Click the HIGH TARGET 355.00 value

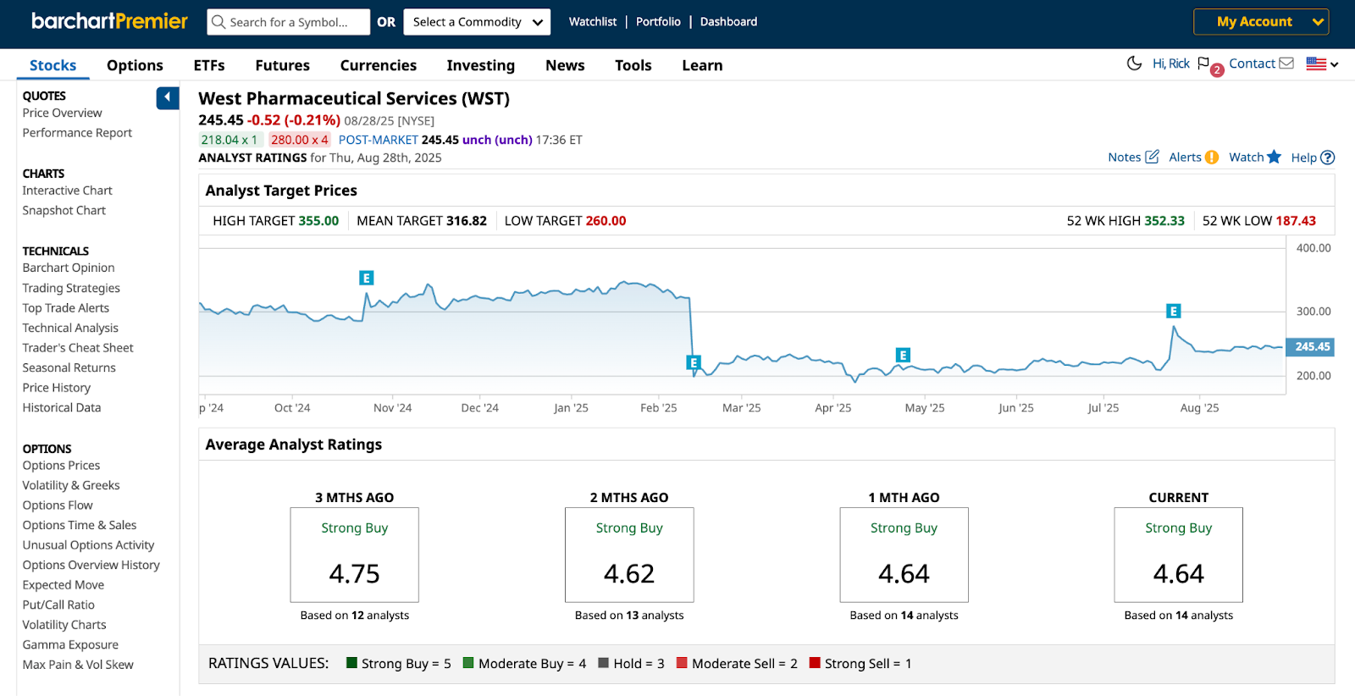tap(318, 221)
